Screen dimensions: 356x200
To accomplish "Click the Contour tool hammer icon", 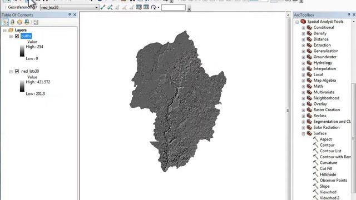I will pos(315,145).
